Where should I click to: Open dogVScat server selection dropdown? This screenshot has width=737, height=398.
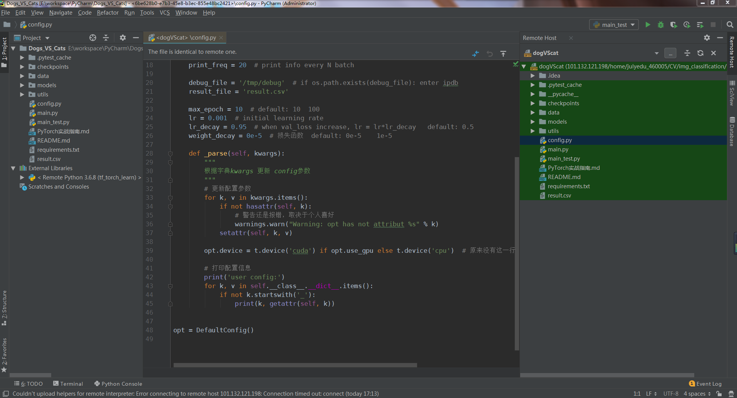point(657,53)
